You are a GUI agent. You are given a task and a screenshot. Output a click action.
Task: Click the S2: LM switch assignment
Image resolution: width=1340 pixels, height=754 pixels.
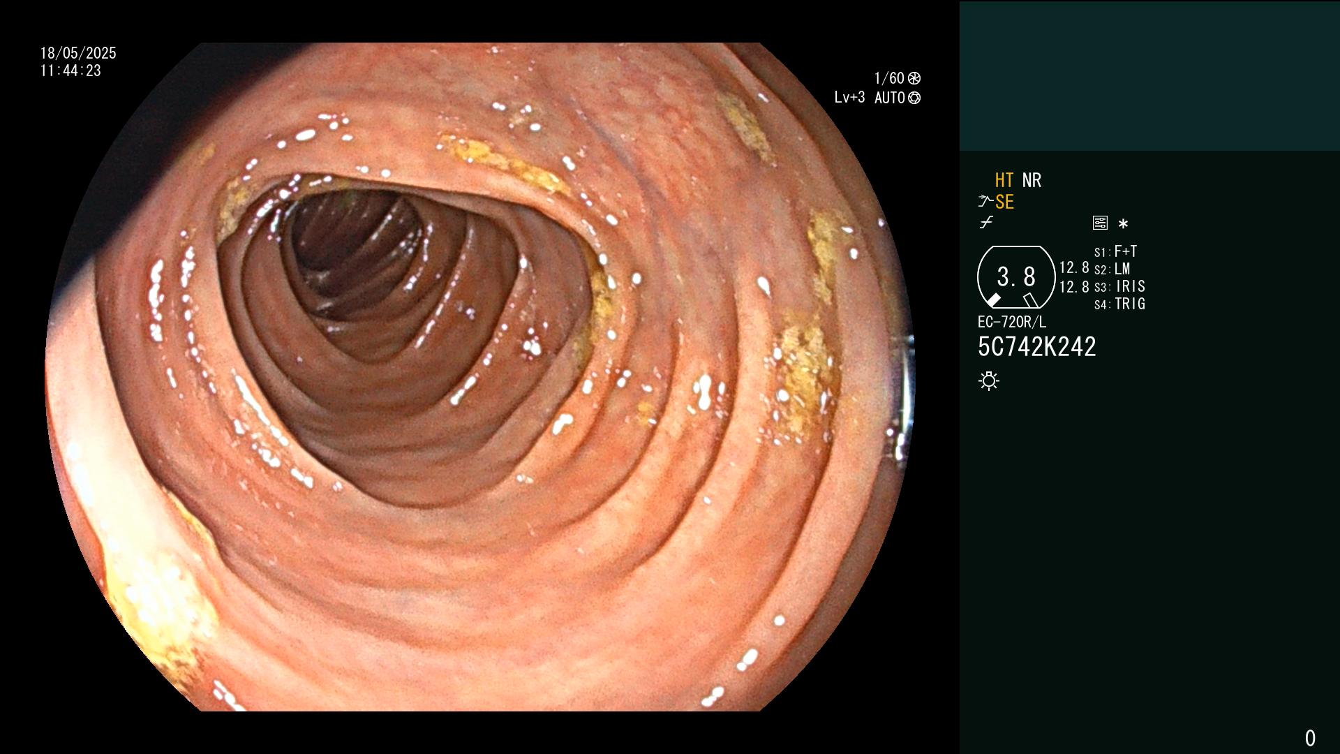click(x=1112, y=269)
